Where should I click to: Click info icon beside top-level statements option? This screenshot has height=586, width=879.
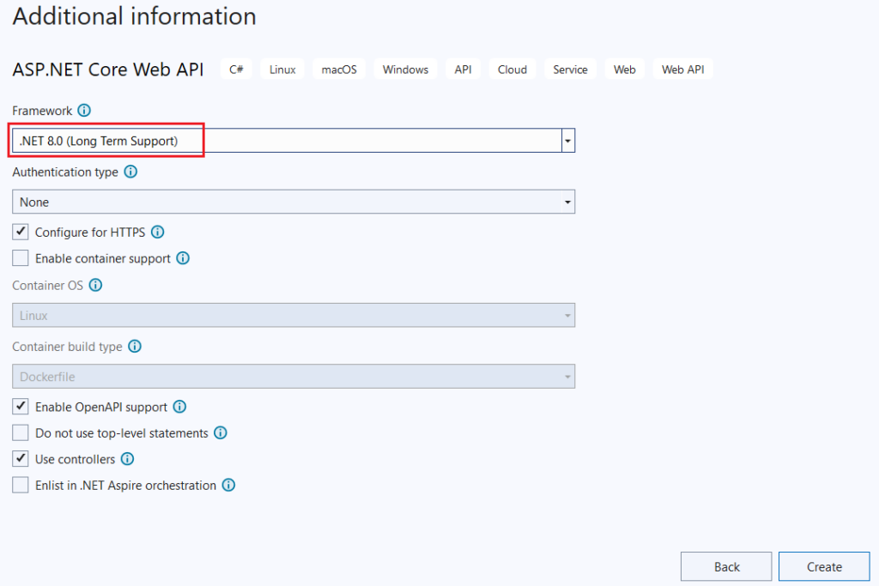click(221, 433)
